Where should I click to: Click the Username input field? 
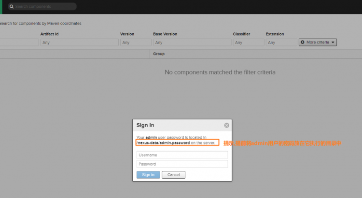pos(182,155)
